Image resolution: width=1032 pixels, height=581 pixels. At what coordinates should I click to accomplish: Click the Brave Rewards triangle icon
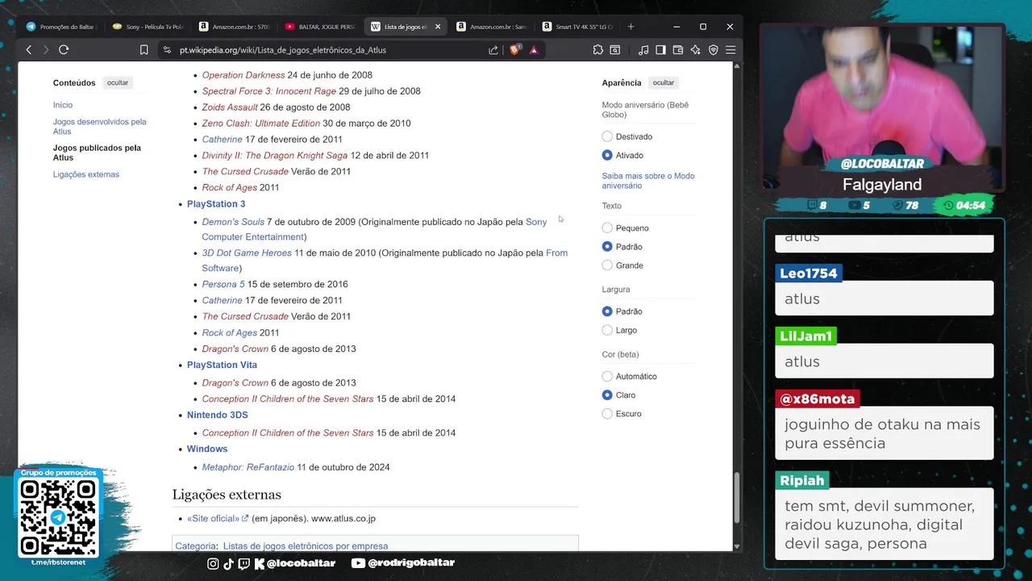point(534,50)
